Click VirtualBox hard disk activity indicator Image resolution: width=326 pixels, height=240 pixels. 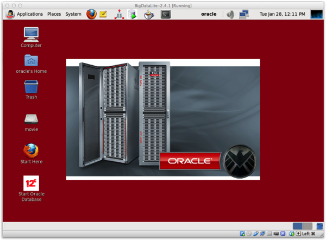tap(242, 234)
